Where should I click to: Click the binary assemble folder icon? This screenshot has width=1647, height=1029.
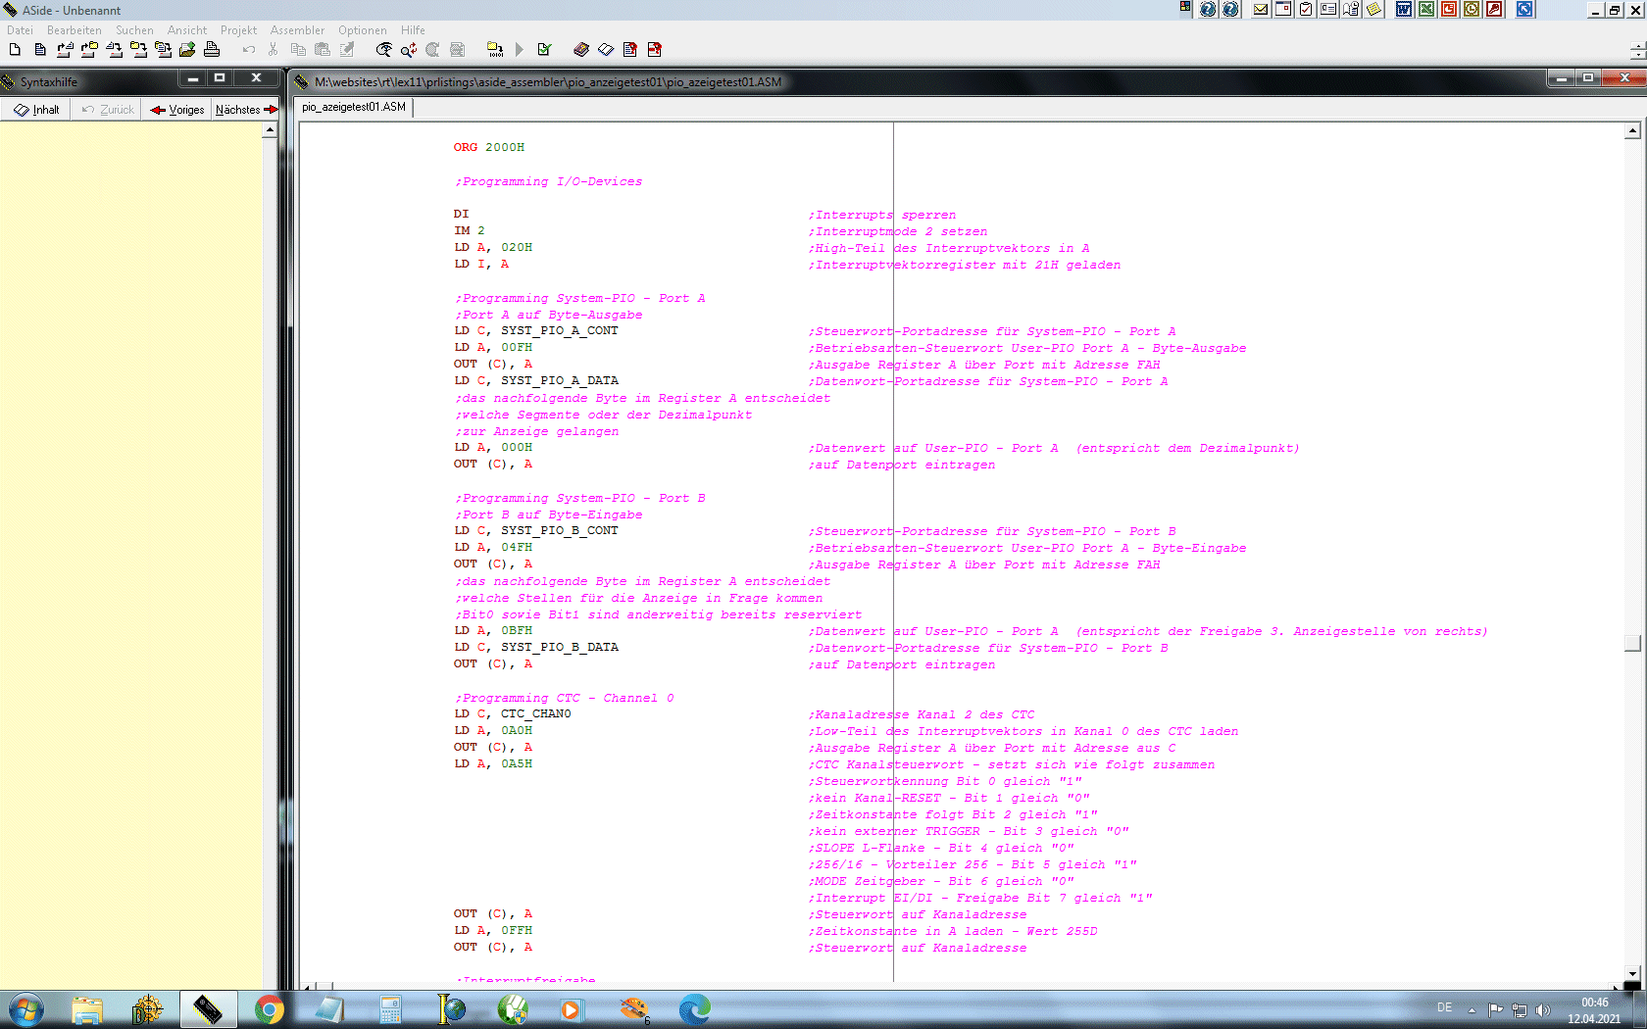pyautogui.click(x=495, y=50)
